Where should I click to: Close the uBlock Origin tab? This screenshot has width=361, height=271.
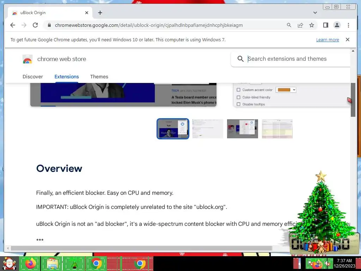(87, 13)
